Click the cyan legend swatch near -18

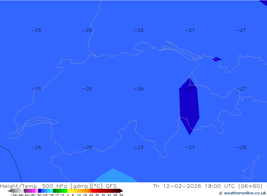51,191
